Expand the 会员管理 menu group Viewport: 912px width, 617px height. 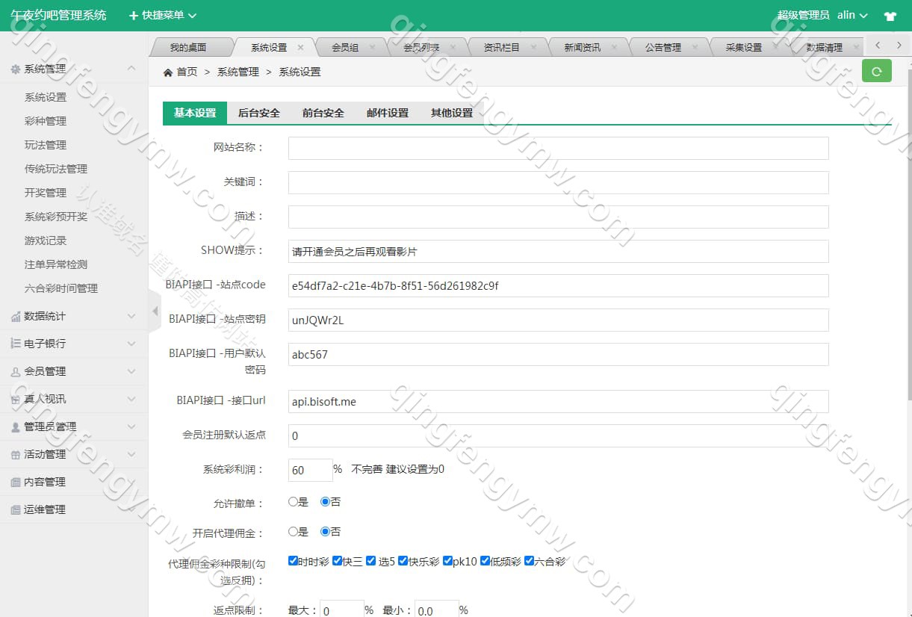coord(73,371)
